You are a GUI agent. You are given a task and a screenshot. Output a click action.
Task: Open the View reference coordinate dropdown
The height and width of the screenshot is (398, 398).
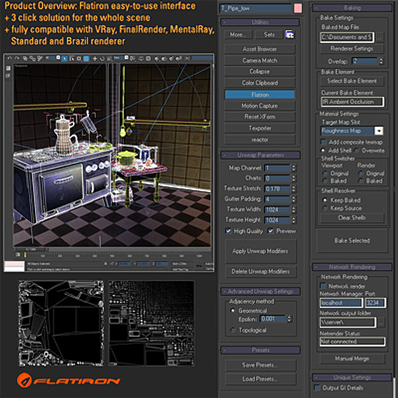point(126,58)
